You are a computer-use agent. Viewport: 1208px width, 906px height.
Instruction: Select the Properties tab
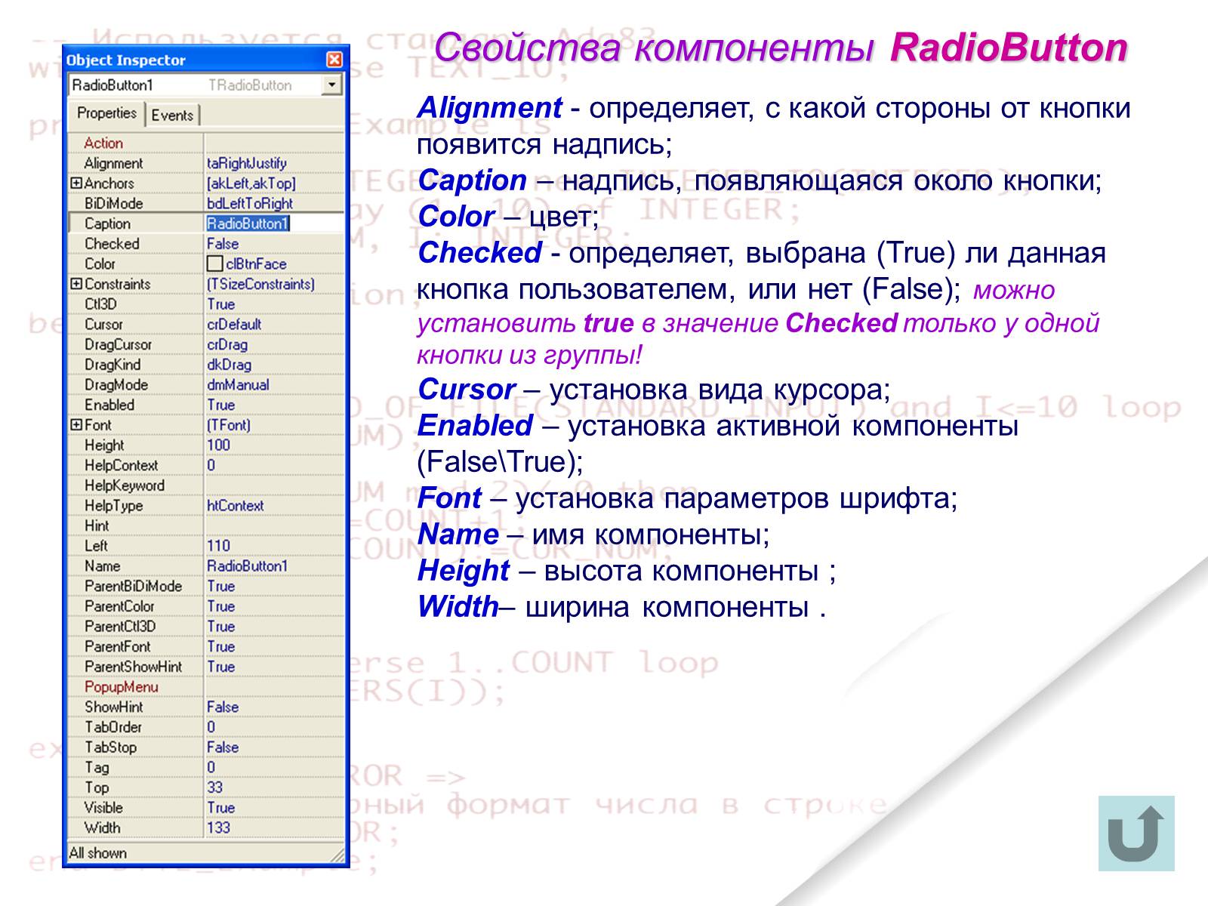(x=106, y=113)
